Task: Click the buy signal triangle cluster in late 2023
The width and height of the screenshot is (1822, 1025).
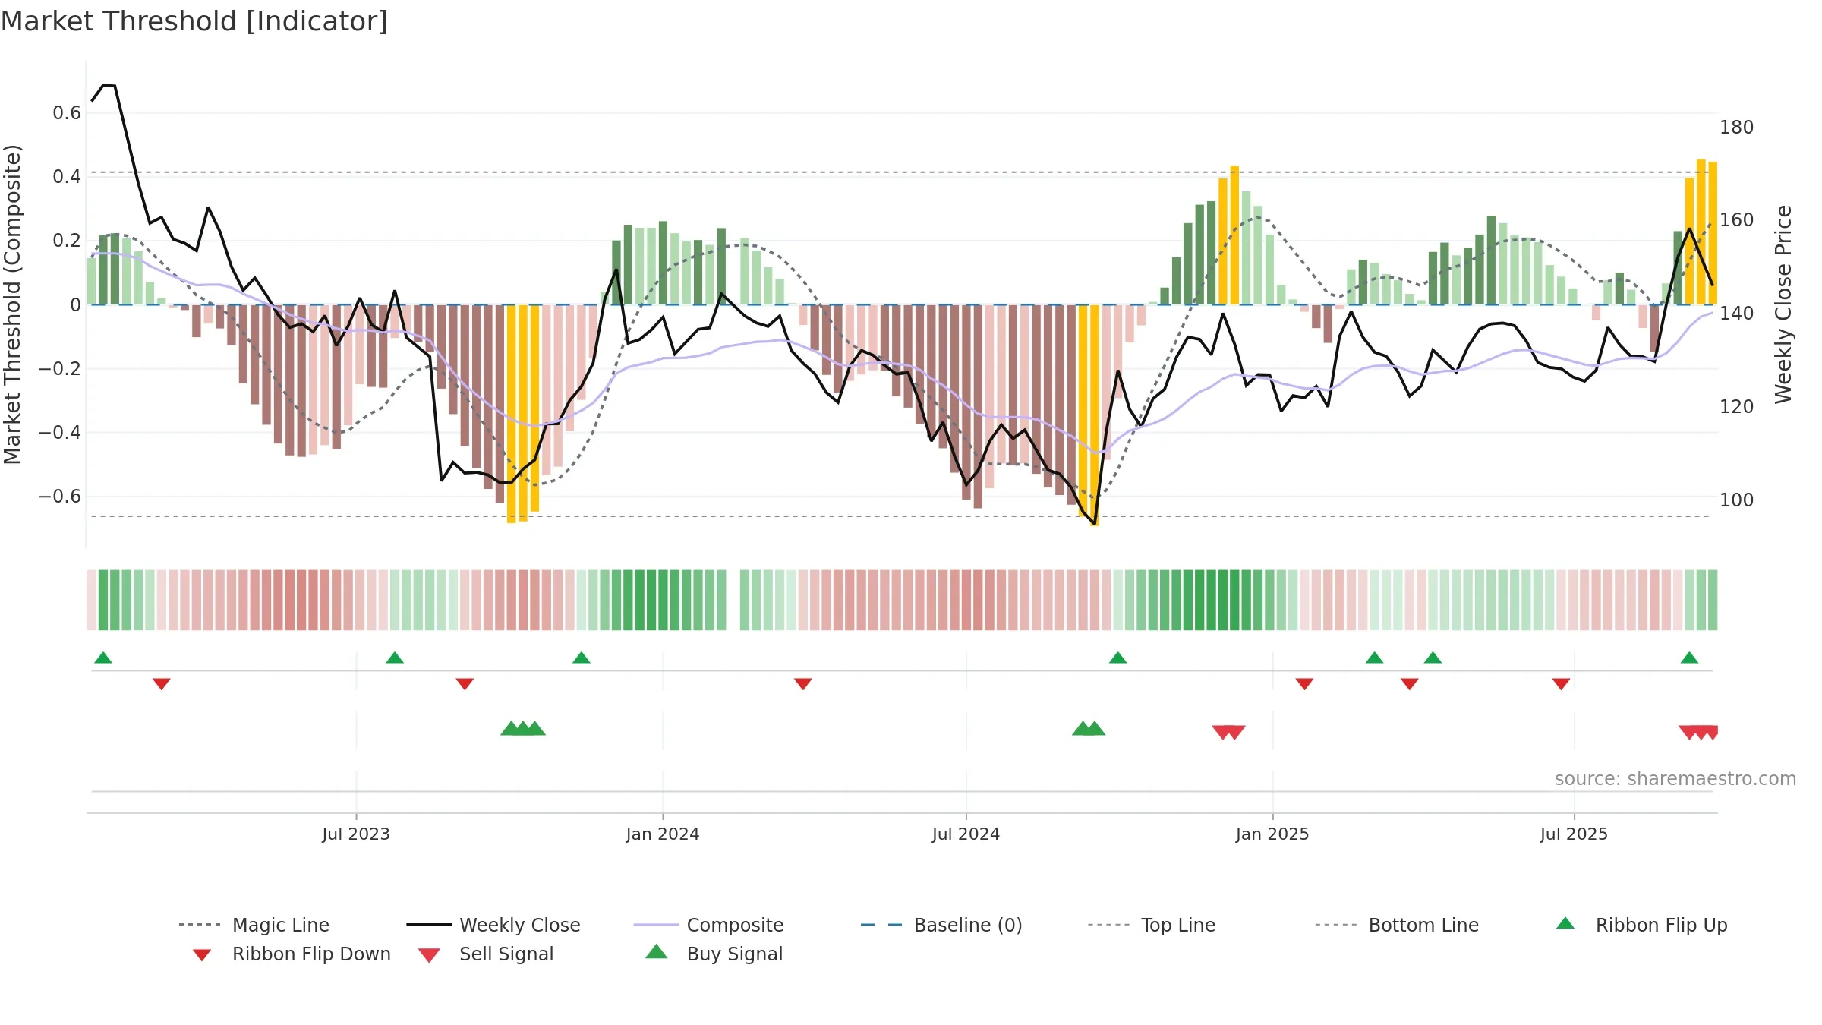Action: [523, 728]
